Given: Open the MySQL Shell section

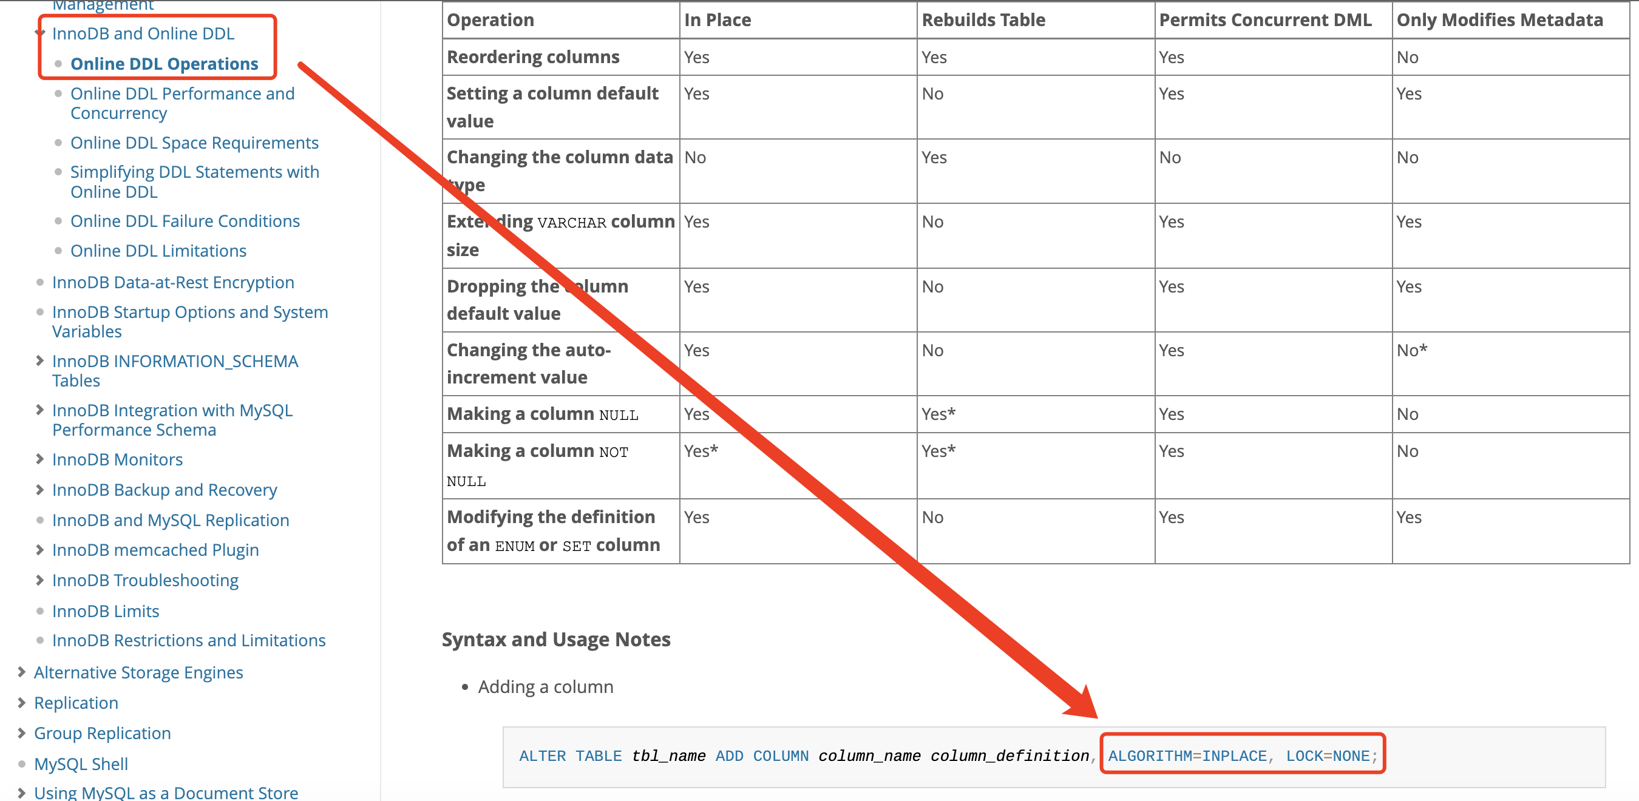Looking at the screenshot, I should (81, 763).
